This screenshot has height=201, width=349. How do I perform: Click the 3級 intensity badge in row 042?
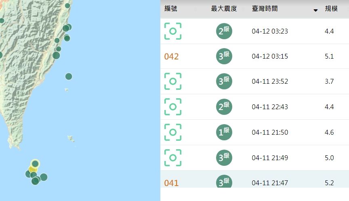point(224,57)
